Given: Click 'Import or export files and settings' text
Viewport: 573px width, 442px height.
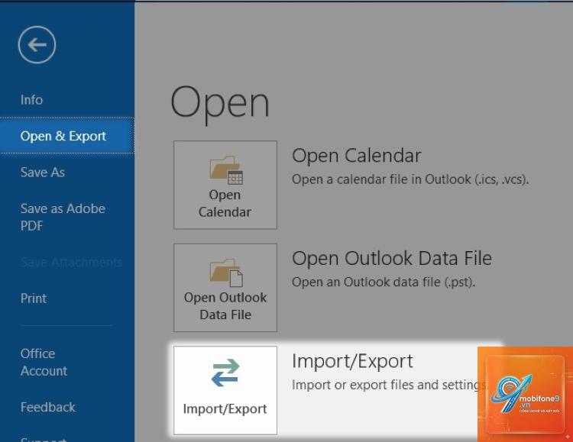Looking at the screenshot, I should click(x=390, y=385).
